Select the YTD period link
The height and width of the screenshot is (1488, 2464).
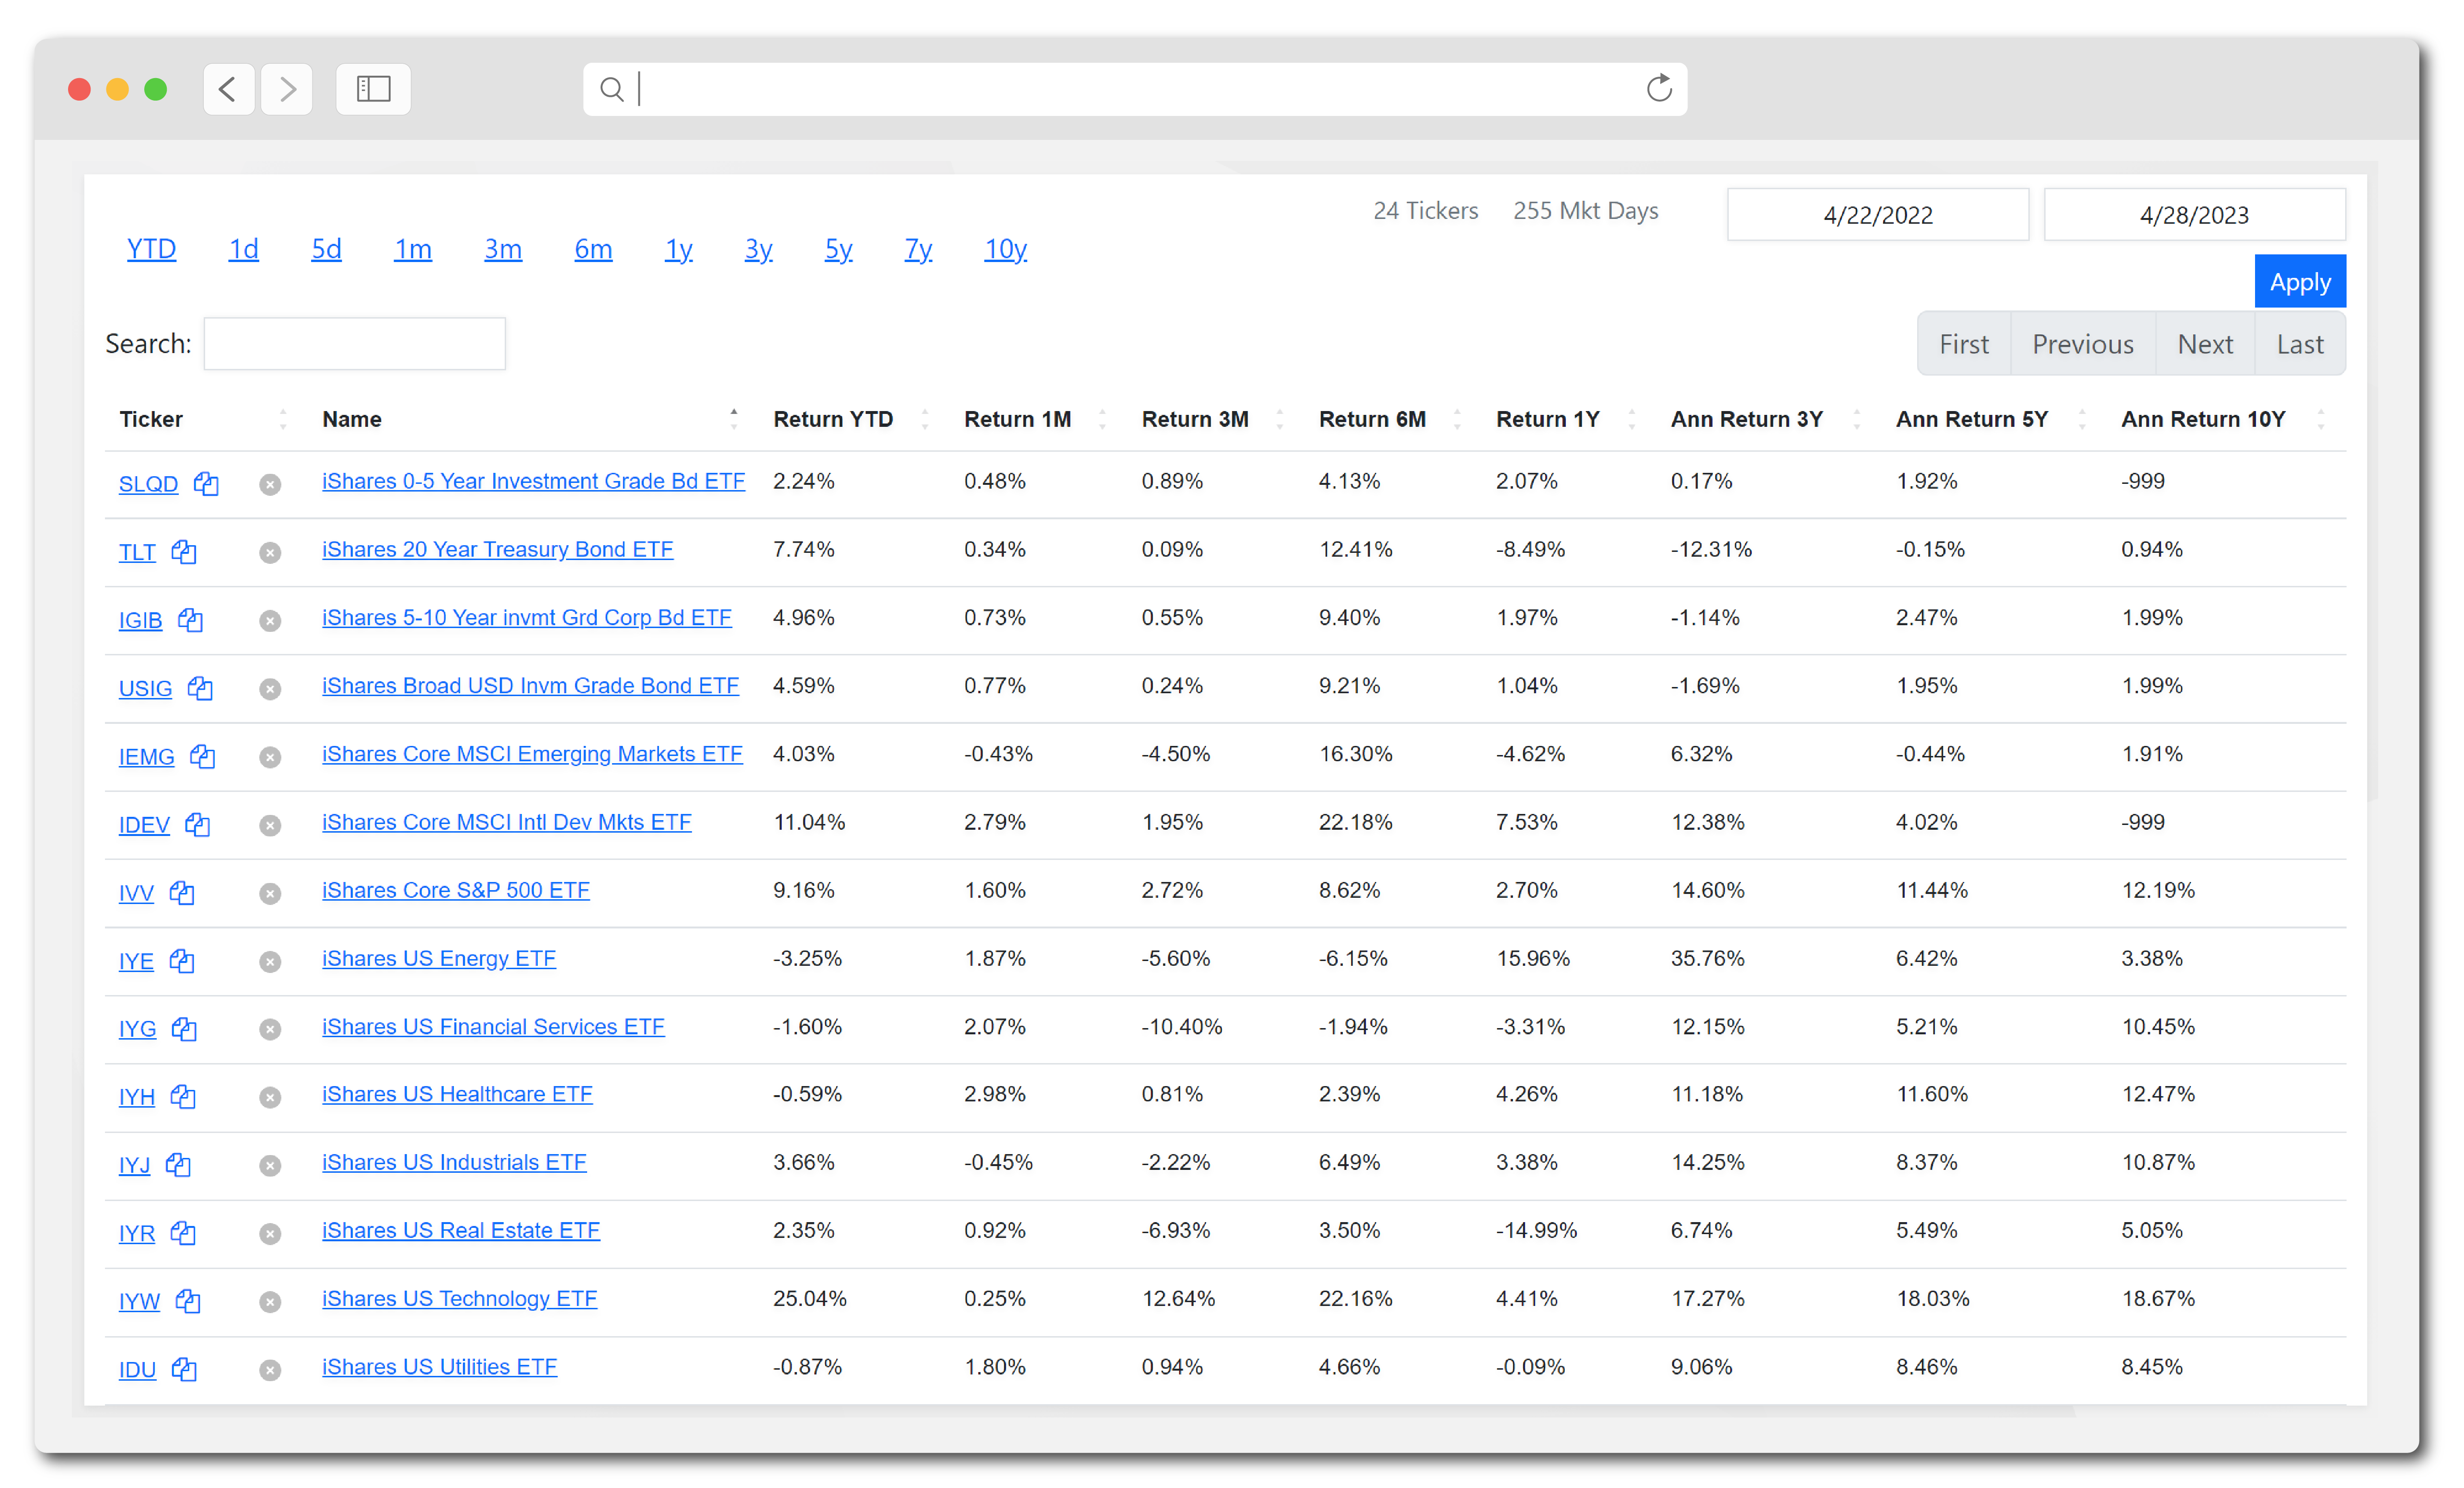151,248
